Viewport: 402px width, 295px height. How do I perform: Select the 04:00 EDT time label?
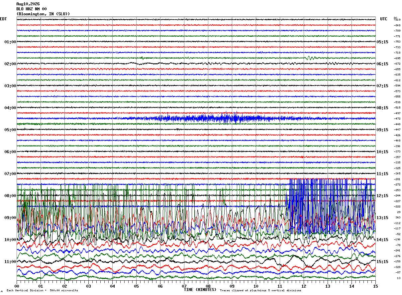tap(10, 108)
